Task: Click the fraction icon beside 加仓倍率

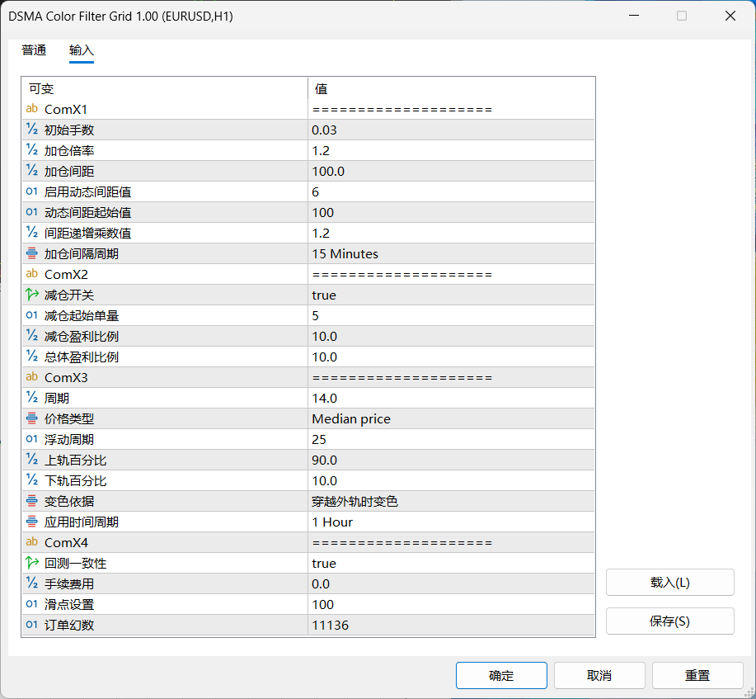Action: pos(32,150)
